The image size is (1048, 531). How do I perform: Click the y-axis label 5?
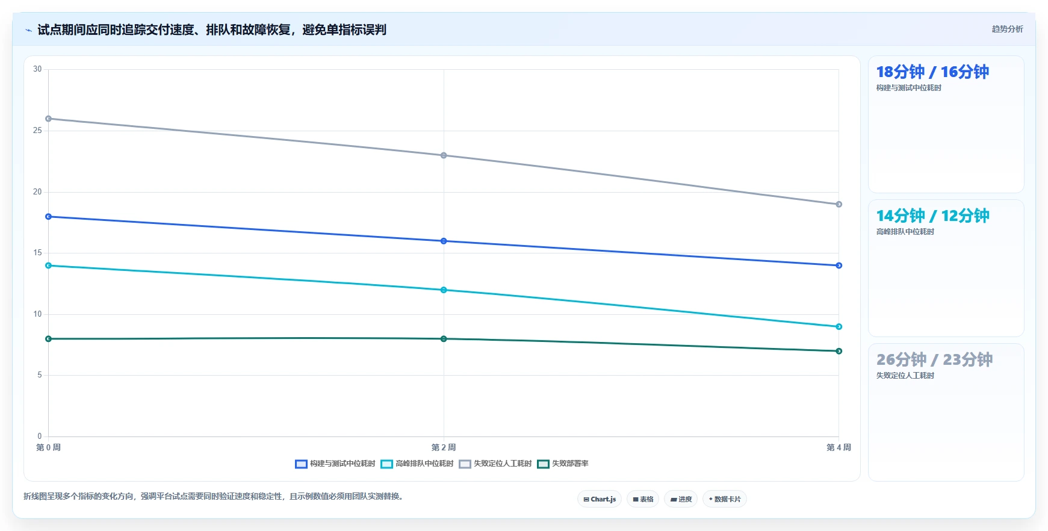(x=40, y=375)
